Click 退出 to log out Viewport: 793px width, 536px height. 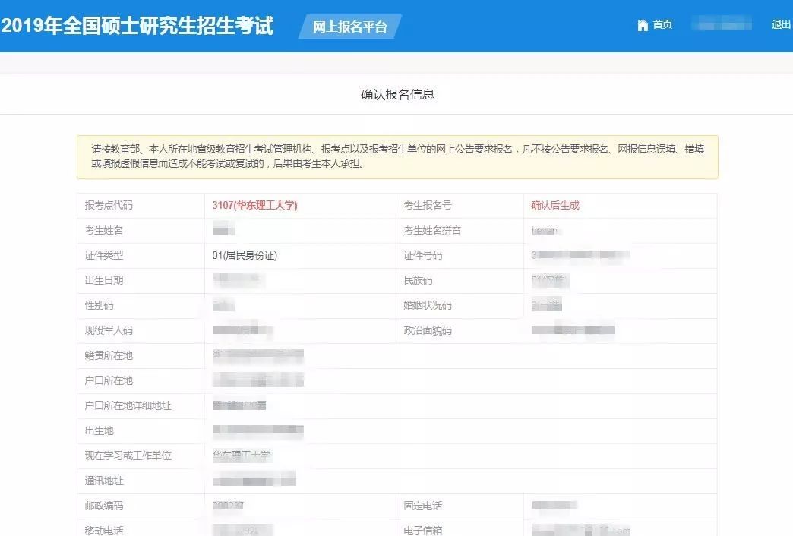pos(781,25)
